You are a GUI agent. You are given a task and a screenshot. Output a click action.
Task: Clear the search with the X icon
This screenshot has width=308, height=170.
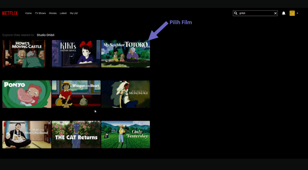(x=275, y=13)
